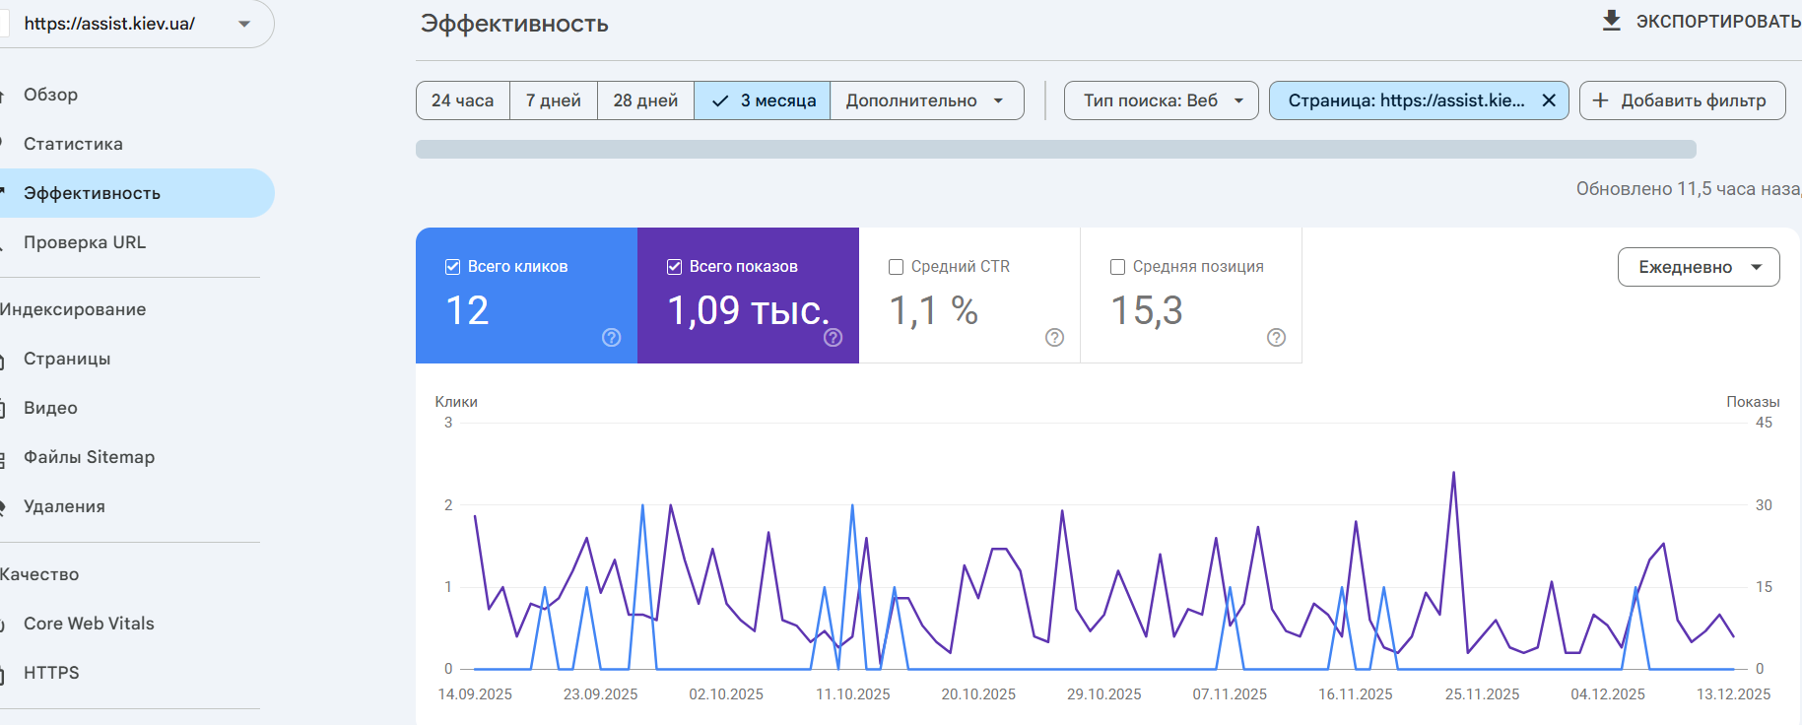Open help icon on Средняя позиция card

[x=1277, y=338]
